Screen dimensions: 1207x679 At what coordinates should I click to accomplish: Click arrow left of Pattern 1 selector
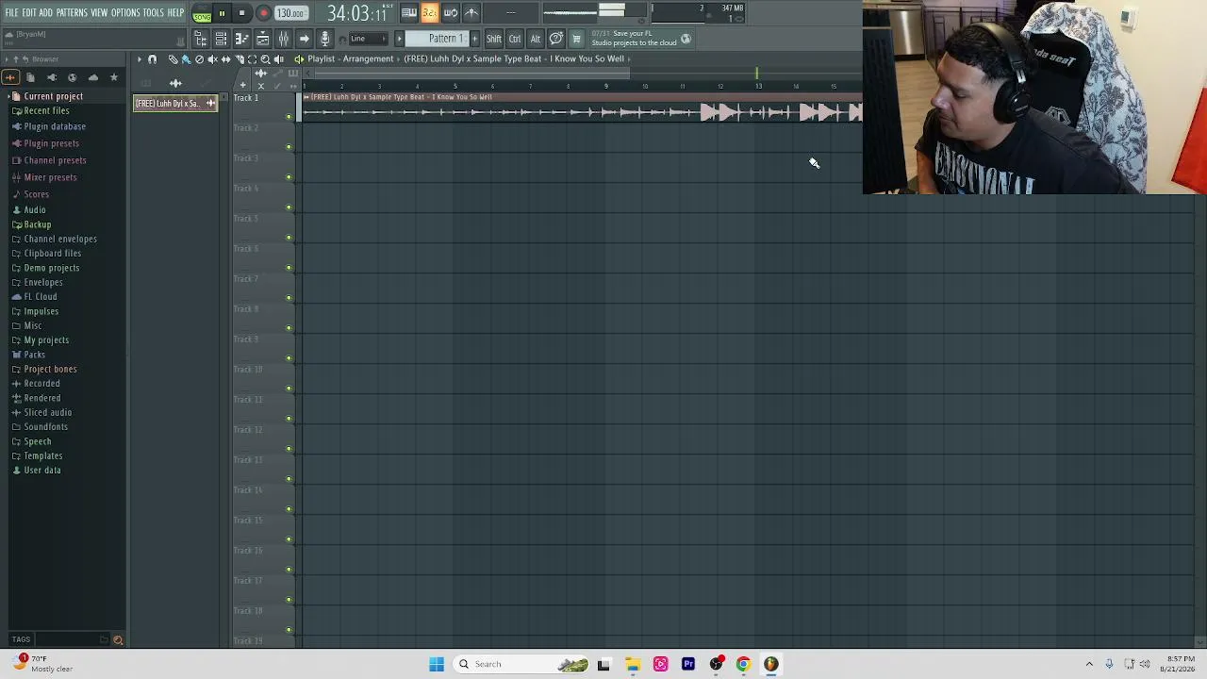click(399, 39)
